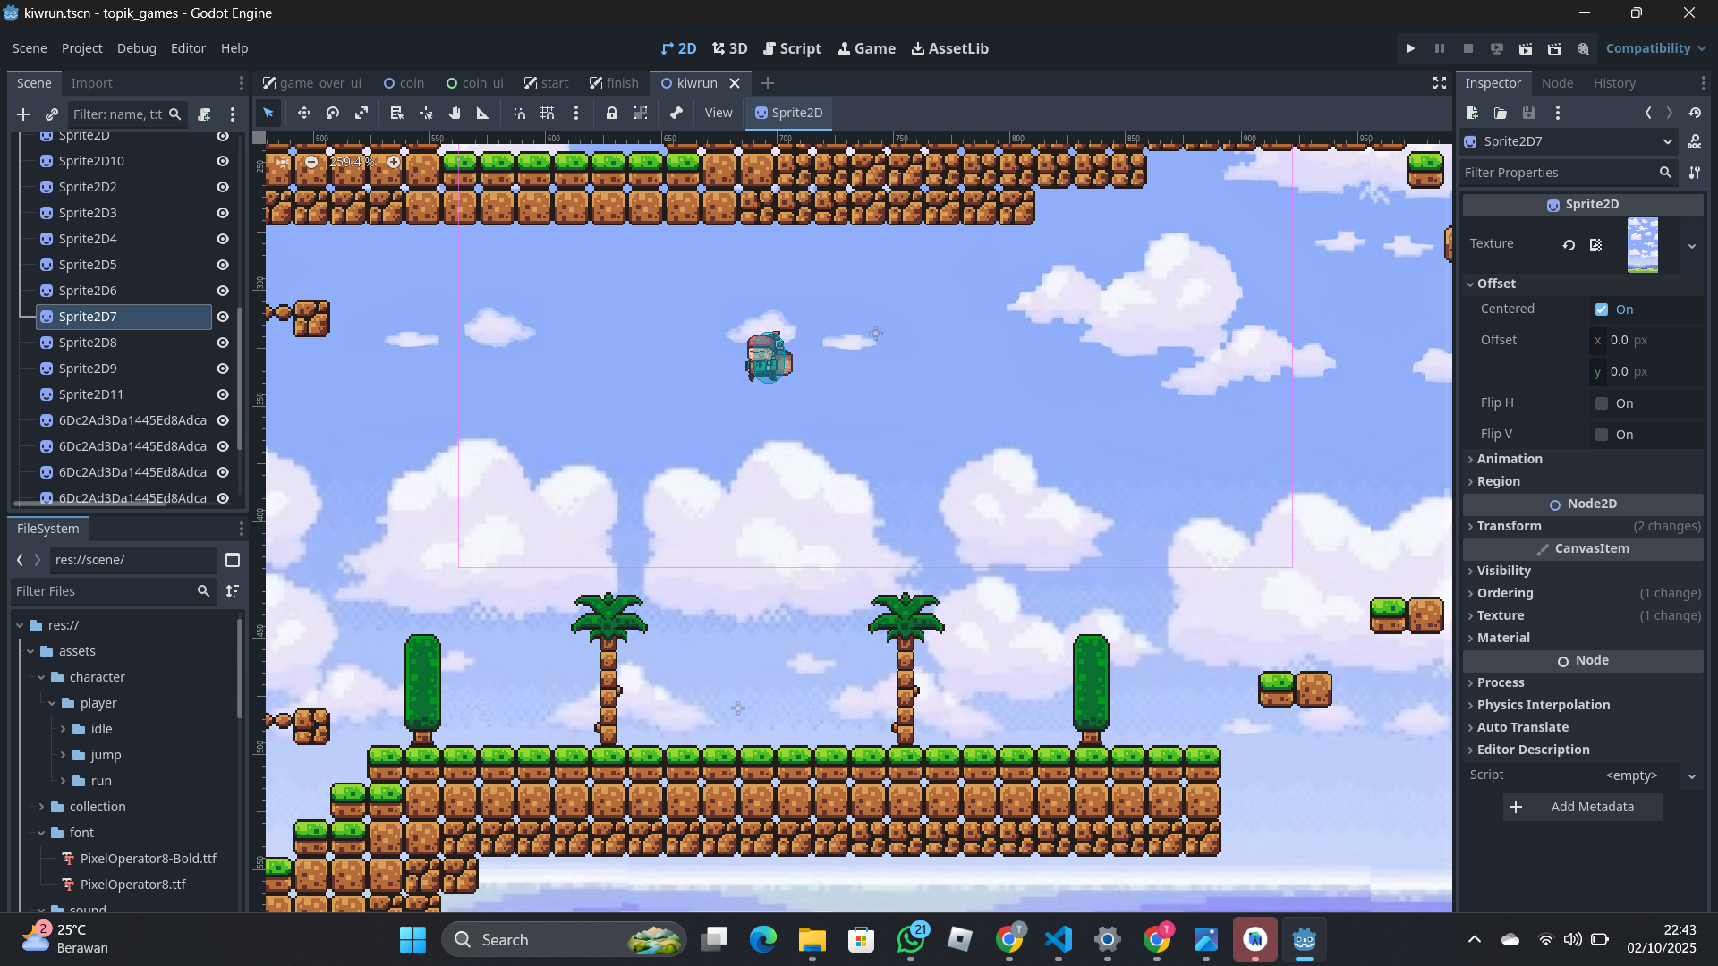
Task: Enable the Flip H checkbox
Action: click(1602, 403)
